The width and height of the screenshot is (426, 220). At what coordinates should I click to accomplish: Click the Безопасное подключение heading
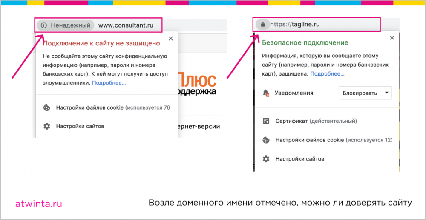click(x=305, y=42)
